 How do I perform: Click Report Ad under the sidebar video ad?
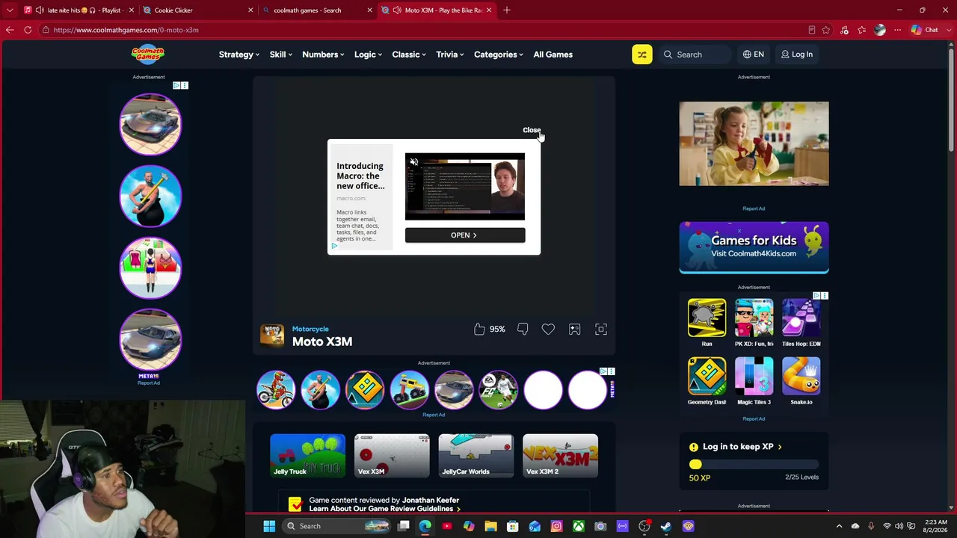point(754,208)
